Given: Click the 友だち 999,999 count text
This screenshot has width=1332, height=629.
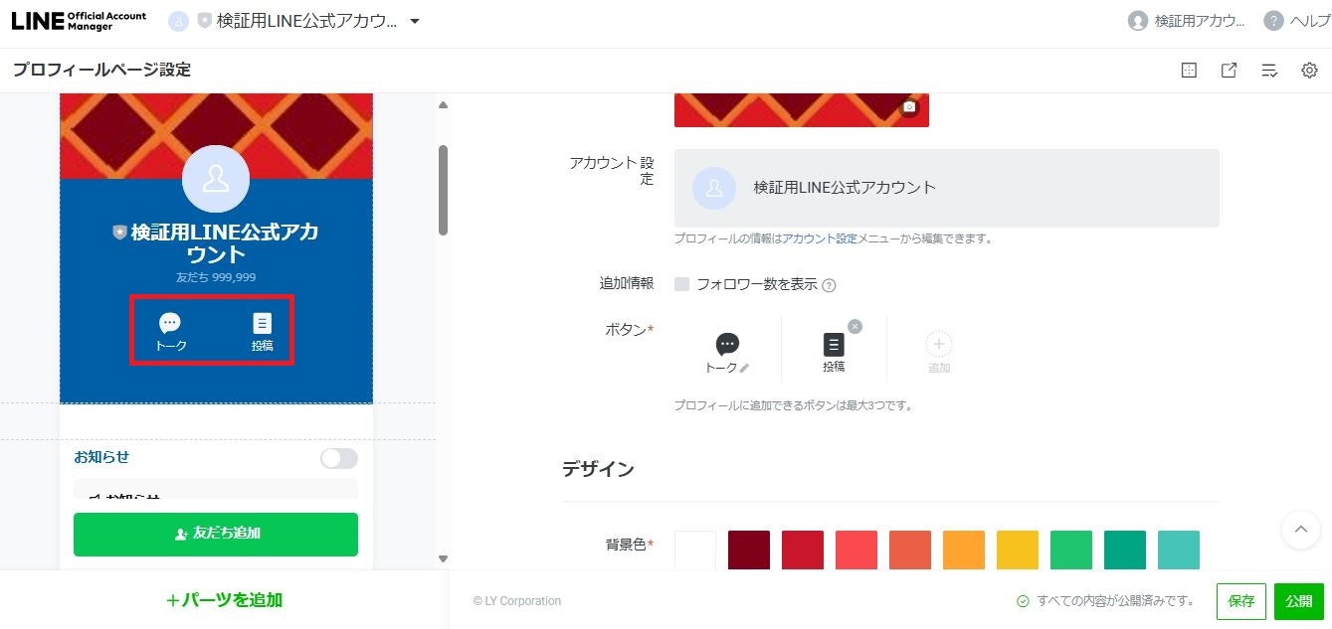Looking at the screenshot, I should [x=216, y=277].
